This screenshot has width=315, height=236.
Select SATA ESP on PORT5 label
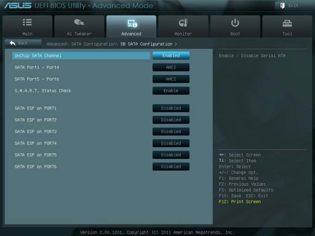point(36,155)
